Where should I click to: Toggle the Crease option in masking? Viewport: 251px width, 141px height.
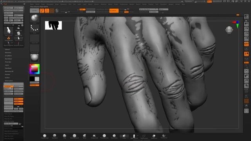pyautogui.click(x=18, y=104)
